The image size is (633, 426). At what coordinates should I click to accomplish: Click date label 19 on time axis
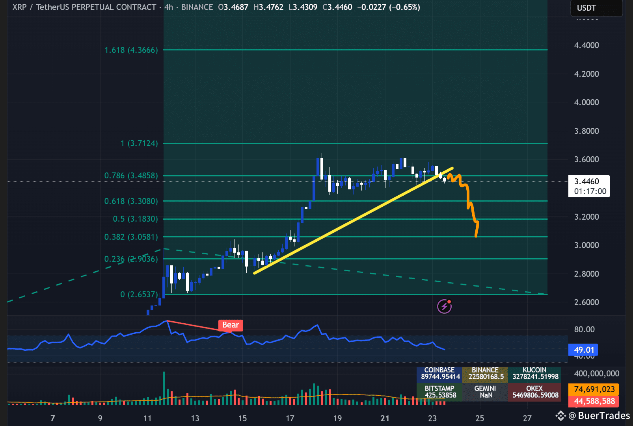tap(337, 418)
